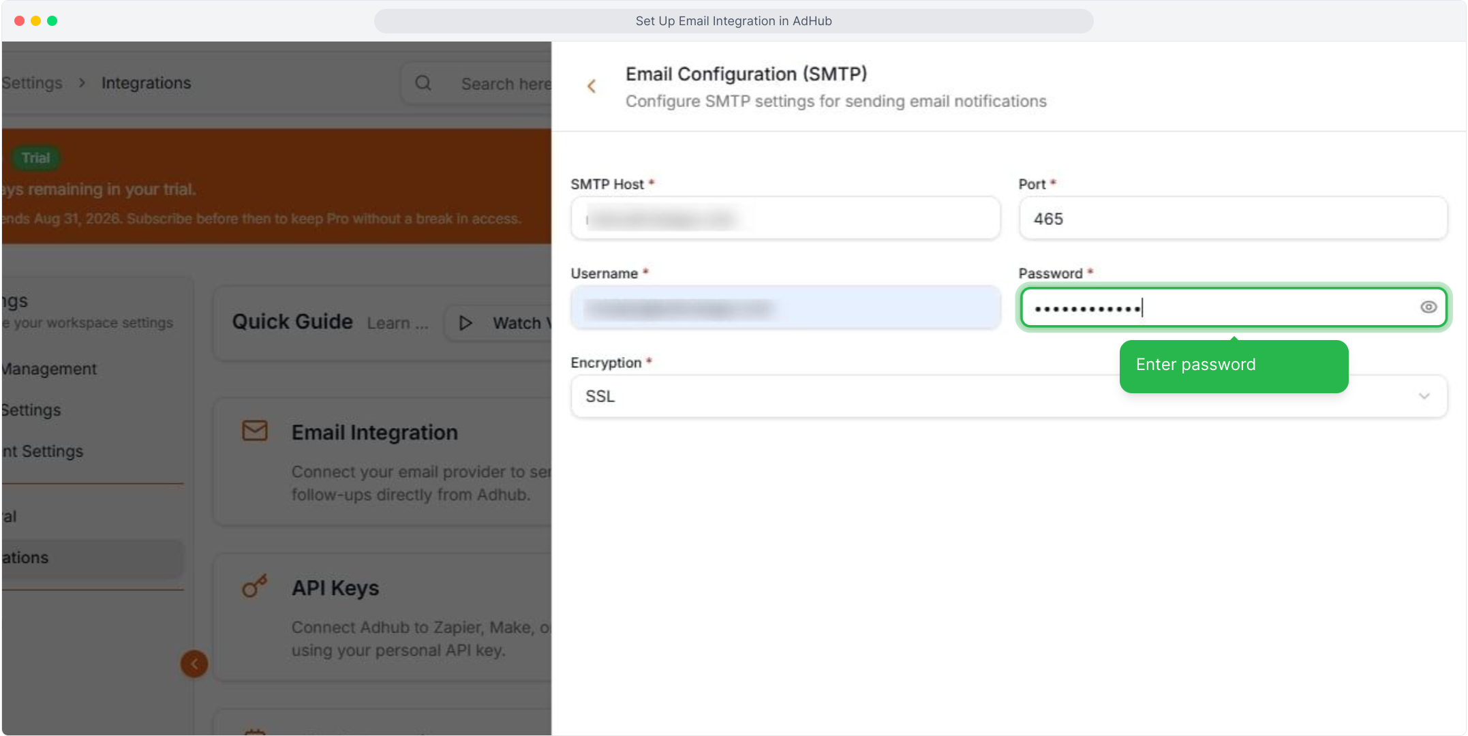1468x736 pixels.
Task: Click the Enter password tooltip
Action: [1234, 366]
